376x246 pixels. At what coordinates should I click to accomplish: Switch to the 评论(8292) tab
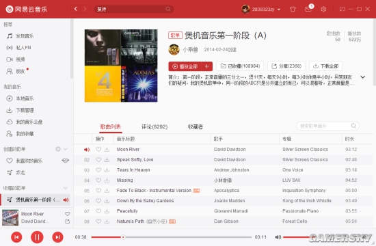coord(155,127)
